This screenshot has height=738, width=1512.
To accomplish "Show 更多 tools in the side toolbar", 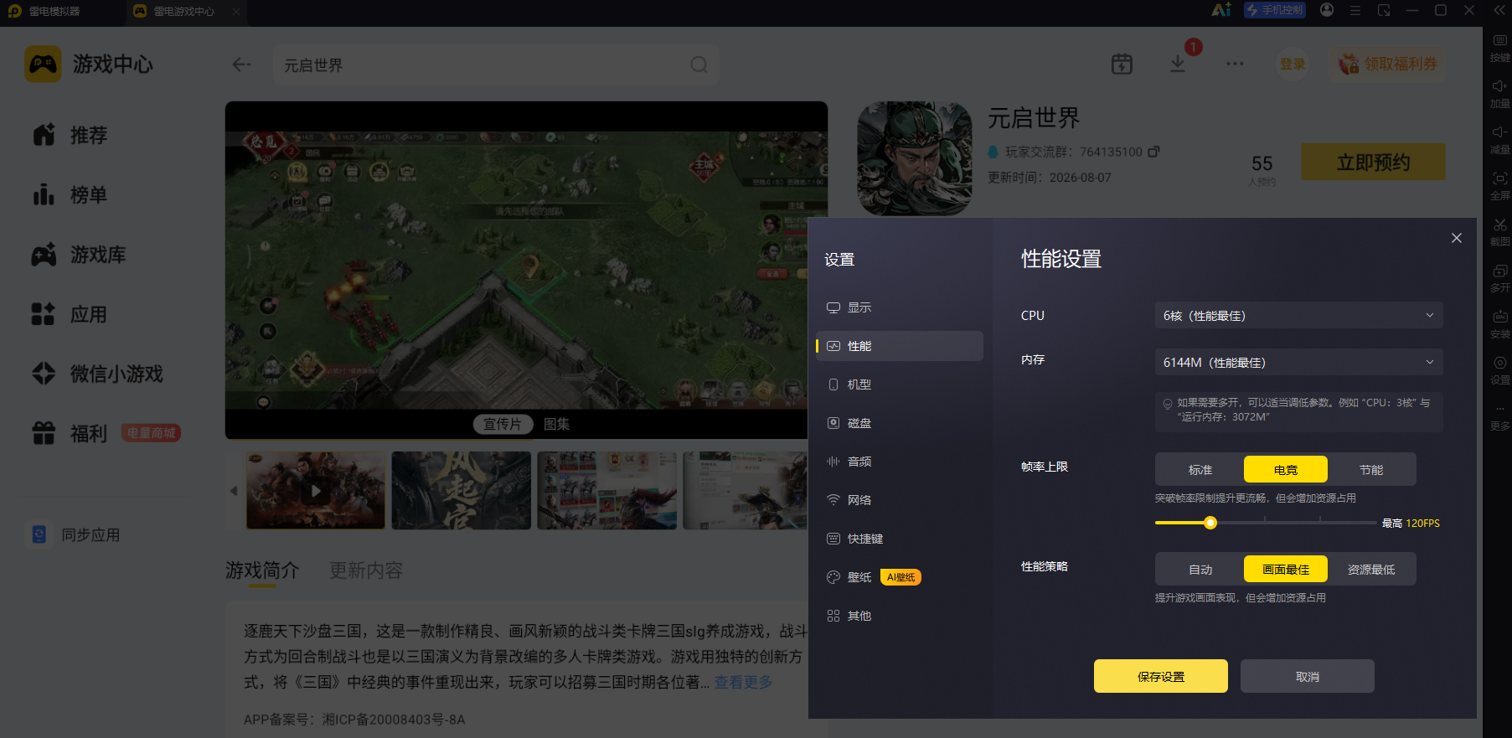I will click(1499, 416).
